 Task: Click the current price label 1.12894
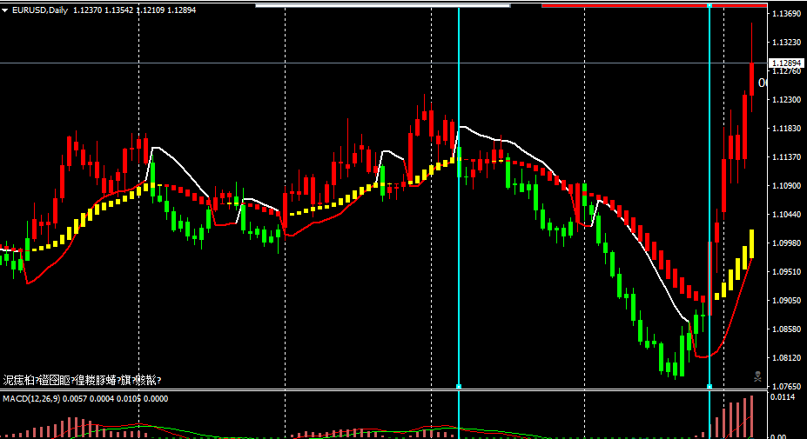(786, 63)
